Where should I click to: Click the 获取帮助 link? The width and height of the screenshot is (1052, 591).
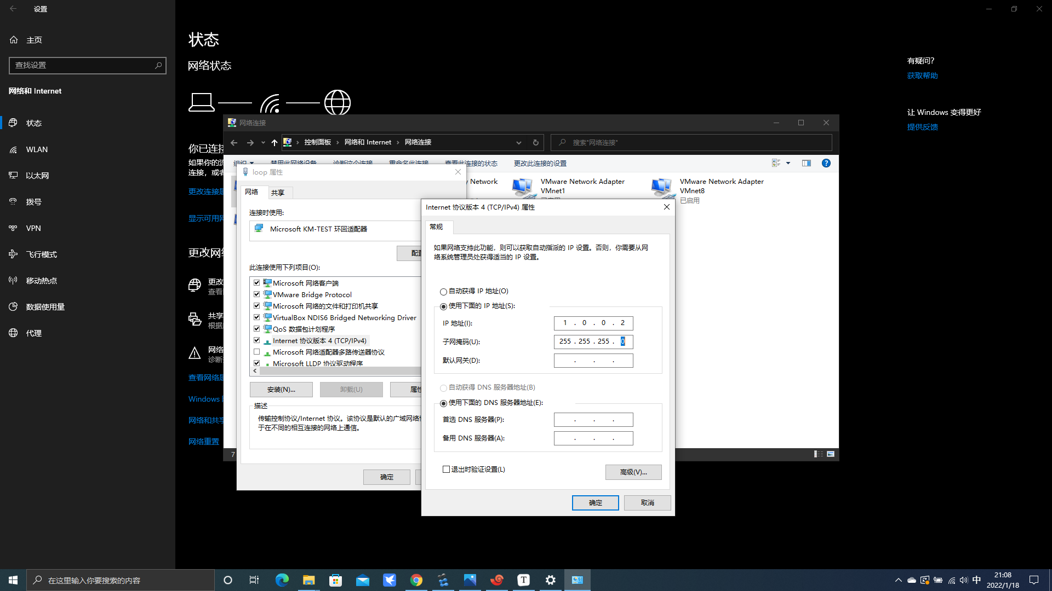[922, 76]
